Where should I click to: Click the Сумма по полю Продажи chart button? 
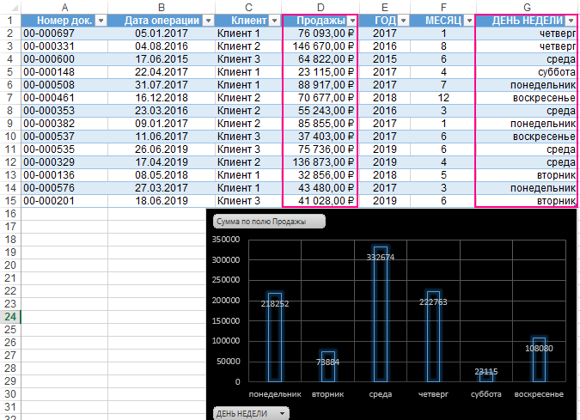point(269,221)
